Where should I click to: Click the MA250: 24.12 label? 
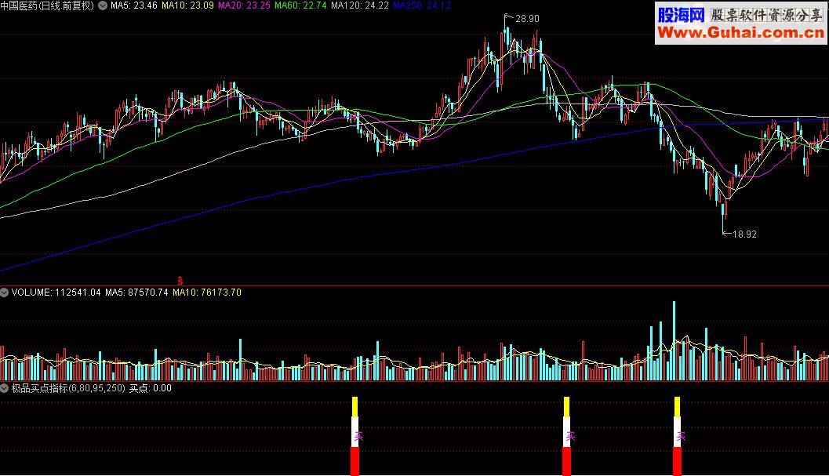point(422,5)
